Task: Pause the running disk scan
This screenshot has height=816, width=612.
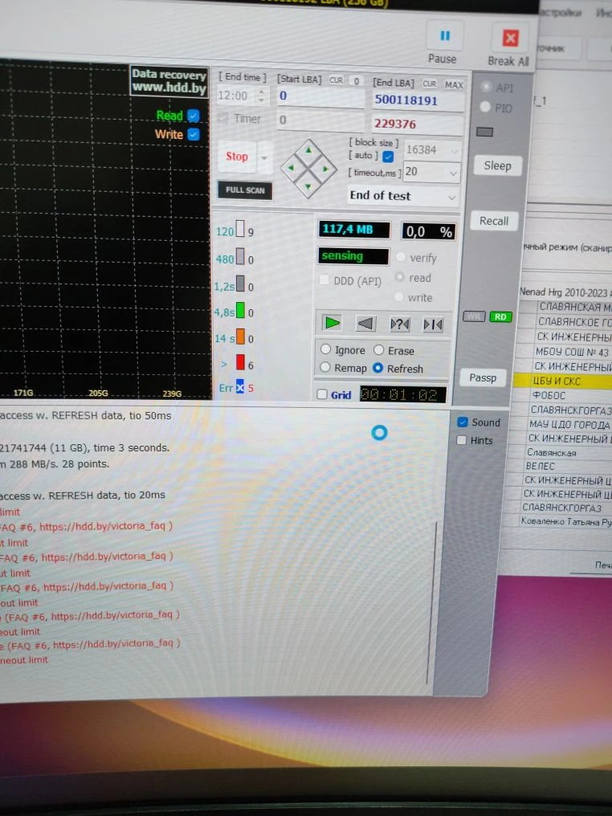Action: point(444,37)
